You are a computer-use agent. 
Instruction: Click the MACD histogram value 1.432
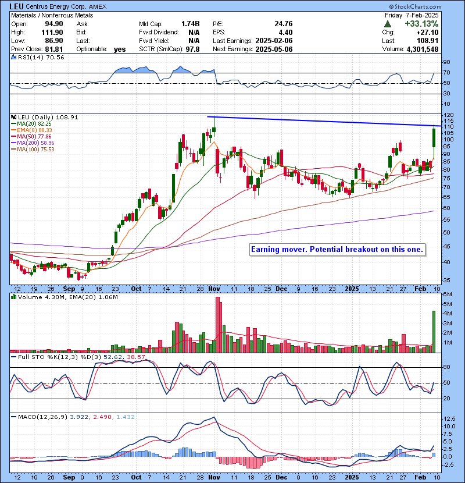pos(126,417)
